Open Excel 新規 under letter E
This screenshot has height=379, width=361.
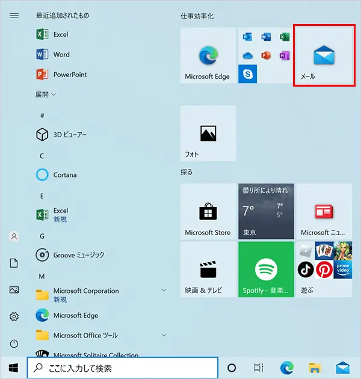click(52, 215)
